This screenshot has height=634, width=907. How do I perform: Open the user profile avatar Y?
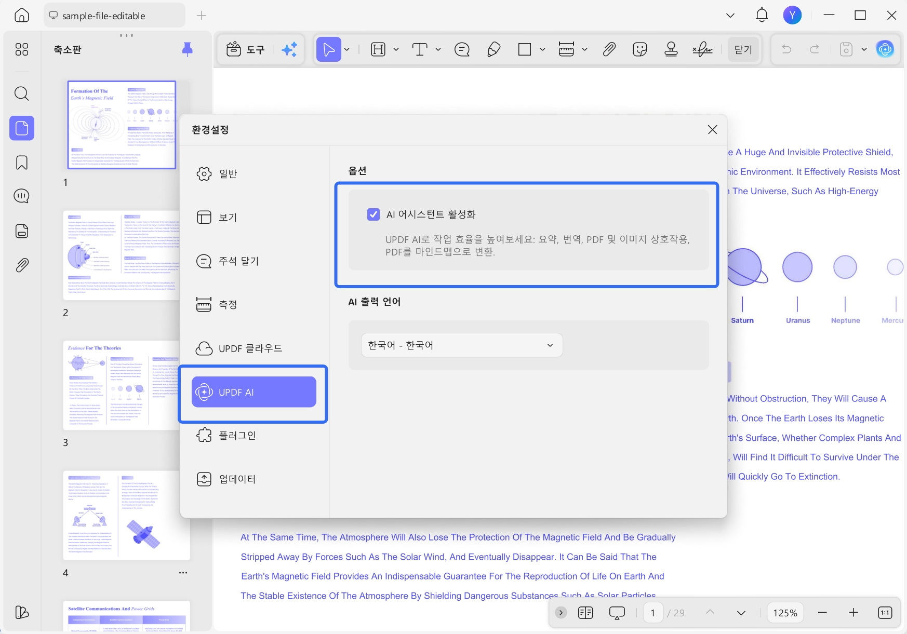point(792,15)
